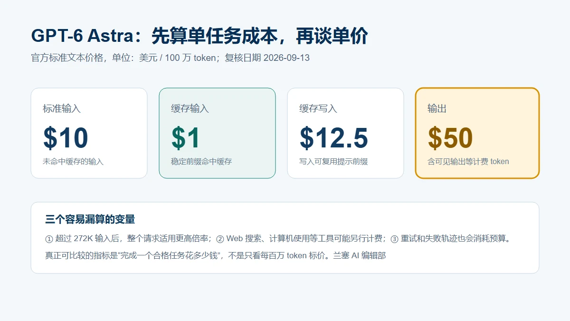Select the 输出 card label
The image size is (570, 321).
[437, 109]
